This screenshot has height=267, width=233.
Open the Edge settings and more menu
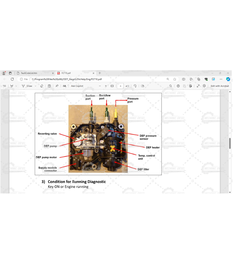point(221,79)
